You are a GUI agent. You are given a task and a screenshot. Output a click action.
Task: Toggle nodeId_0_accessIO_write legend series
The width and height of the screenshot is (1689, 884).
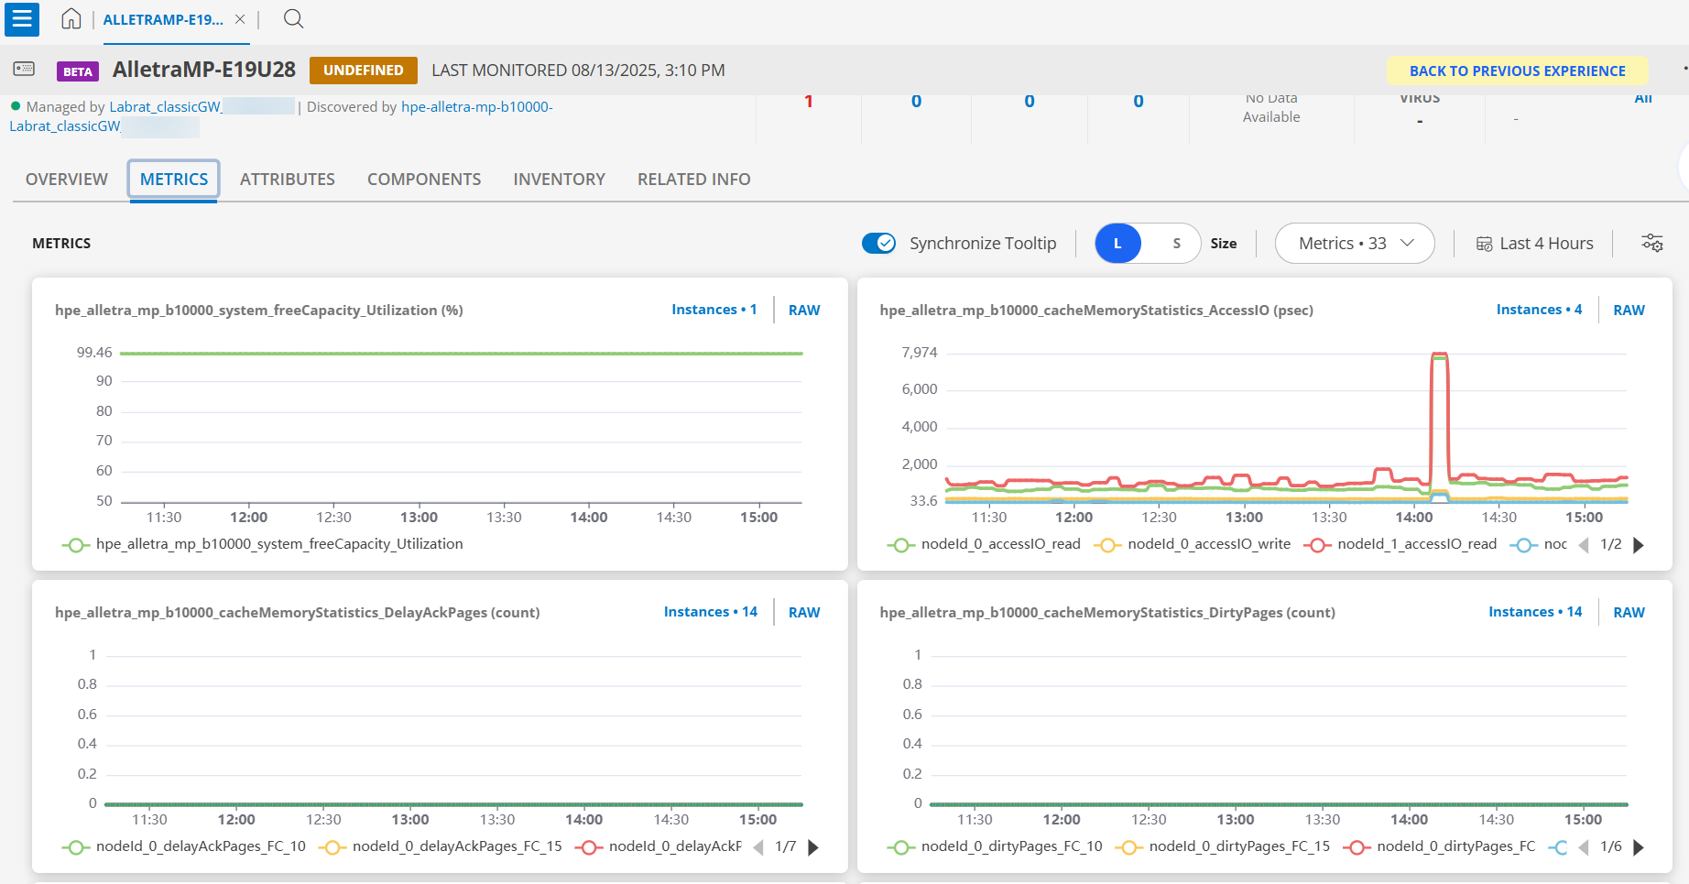1193,544
